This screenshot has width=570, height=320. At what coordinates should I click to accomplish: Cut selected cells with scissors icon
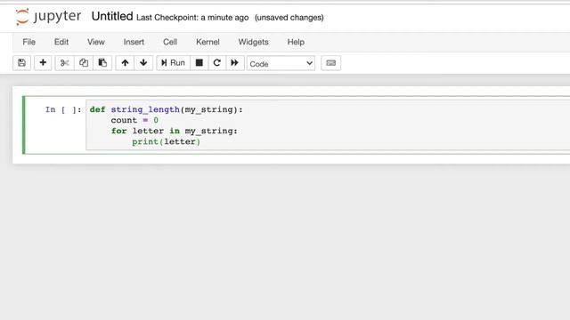(x=64, y=63)
